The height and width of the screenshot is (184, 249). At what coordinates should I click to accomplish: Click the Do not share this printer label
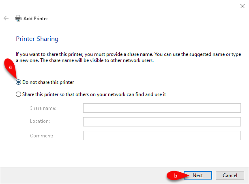[x=48, y=82]
